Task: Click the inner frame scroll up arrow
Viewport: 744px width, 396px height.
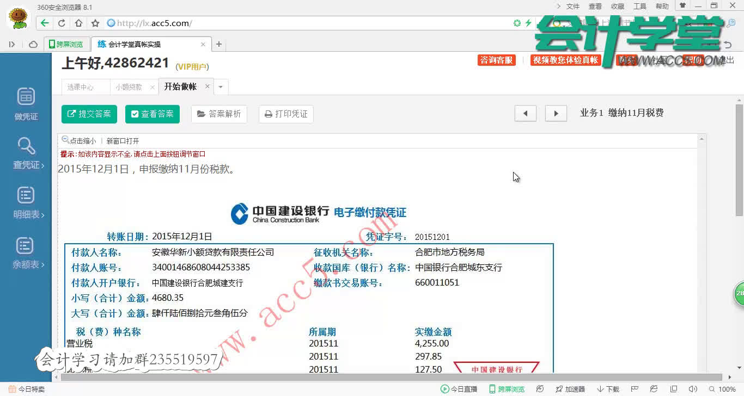Action: click(702, 139)
